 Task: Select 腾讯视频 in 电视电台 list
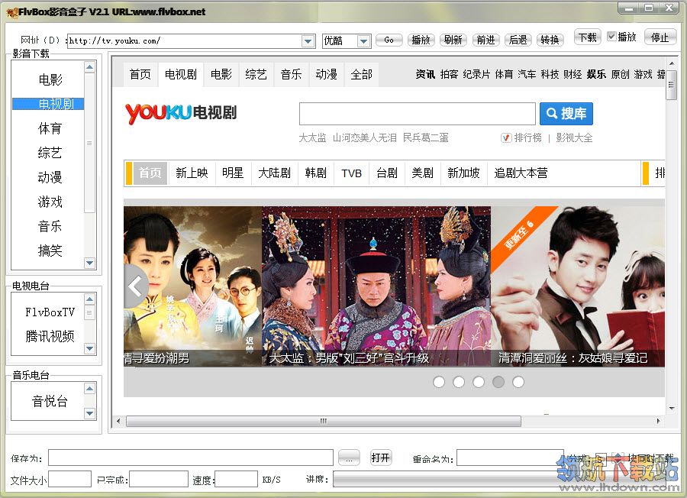coord(50,336)
